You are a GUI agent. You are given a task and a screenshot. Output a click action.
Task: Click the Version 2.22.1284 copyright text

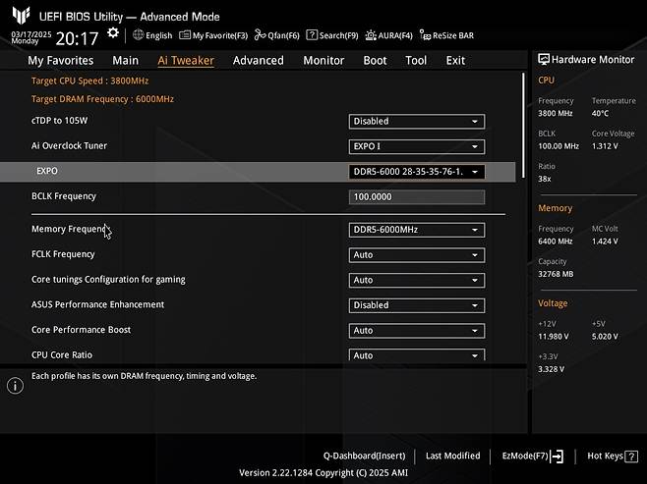click(323, 473)
